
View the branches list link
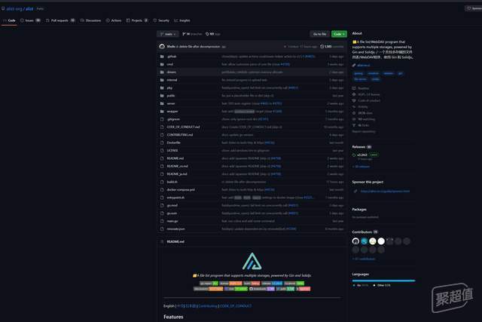[x=192, y=34]
